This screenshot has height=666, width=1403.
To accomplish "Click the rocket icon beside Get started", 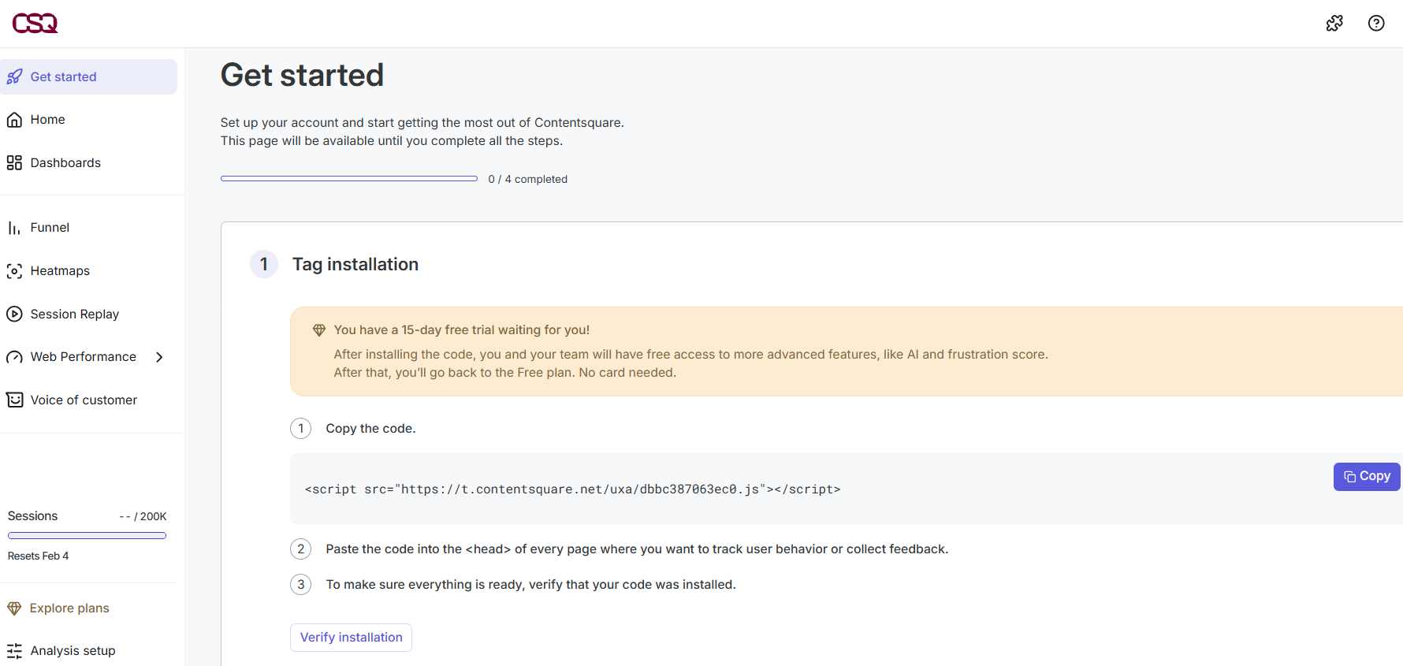I will [x=14, y=77].
